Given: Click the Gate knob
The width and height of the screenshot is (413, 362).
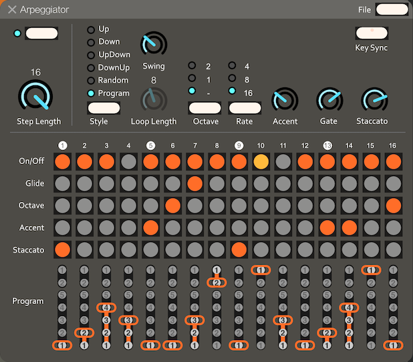Looking at the screenshot, I should click(329, 100).
